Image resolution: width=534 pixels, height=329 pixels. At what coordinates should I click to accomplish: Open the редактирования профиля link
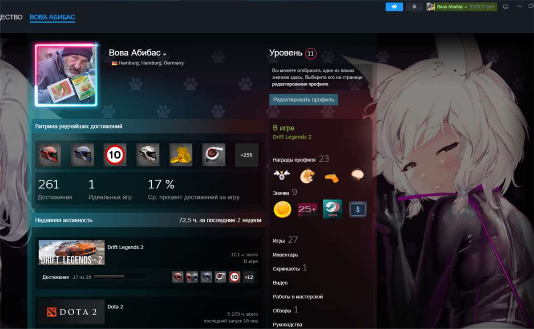pyautogui.click(x=300, y=84)
